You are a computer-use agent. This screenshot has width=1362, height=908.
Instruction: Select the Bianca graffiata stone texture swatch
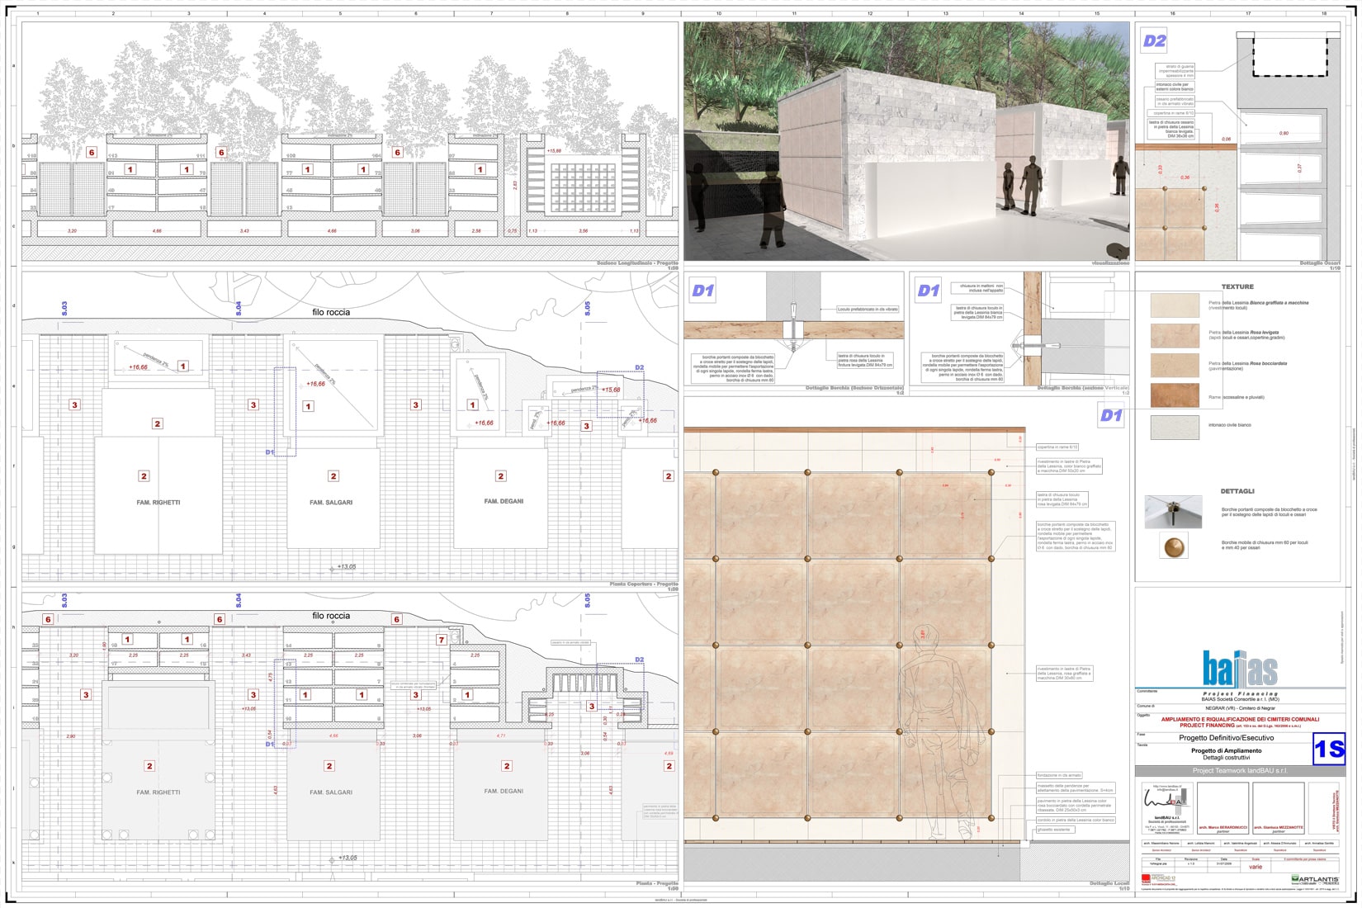point(1175,305)
